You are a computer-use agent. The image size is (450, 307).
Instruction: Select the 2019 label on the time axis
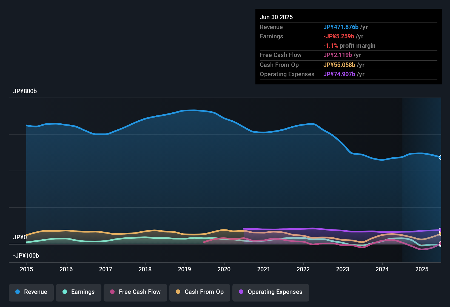pyautogui.click(x=184, y=269)
